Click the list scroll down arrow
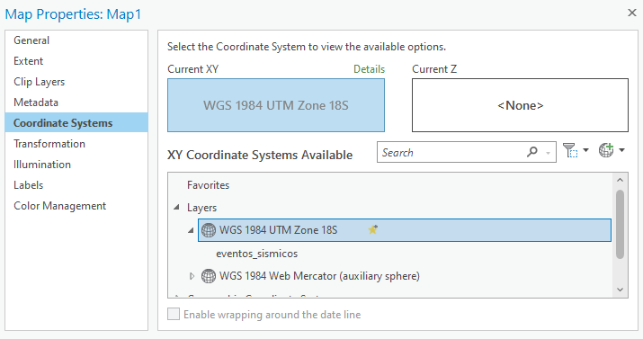Viewport: 643px width, 339px height. (x=620, y=290)
